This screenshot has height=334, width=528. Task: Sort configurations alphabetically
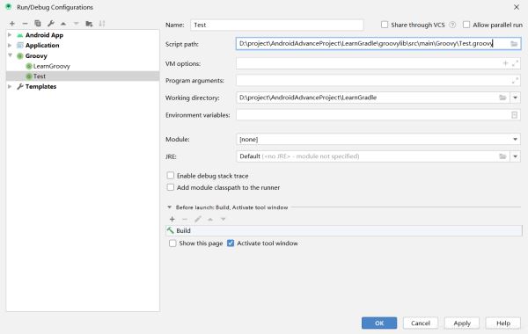click(102, 24)
